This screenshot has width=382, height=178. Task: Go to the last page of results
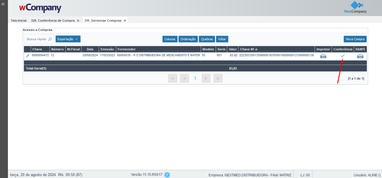tap(218, 78)
